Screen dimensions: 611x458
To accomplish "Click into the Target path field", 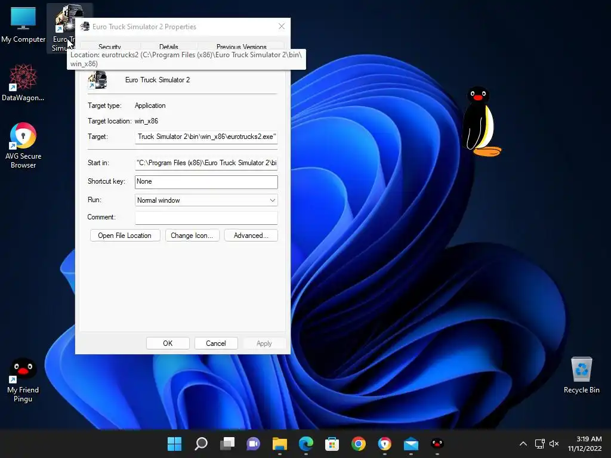I will 206,137.
